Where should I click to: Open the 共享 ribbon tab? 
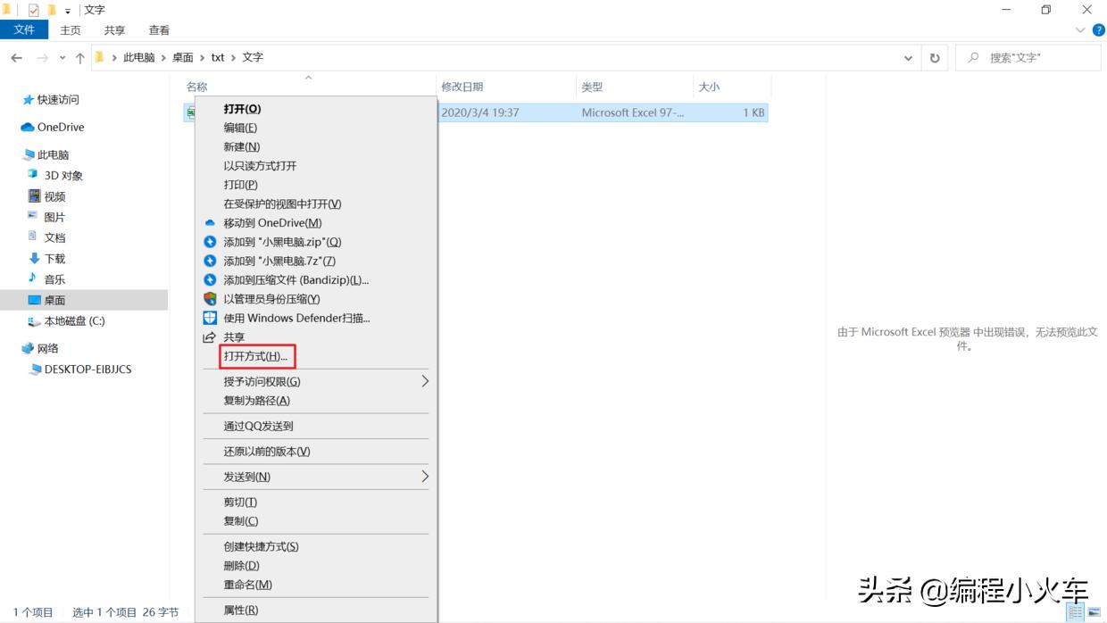point(114,29)
